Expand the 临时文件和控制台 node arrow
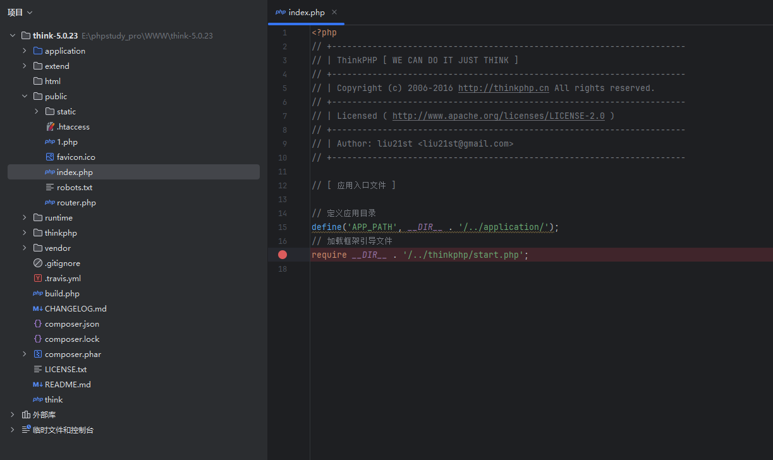The image size is (773, 460). pos(13,430)
